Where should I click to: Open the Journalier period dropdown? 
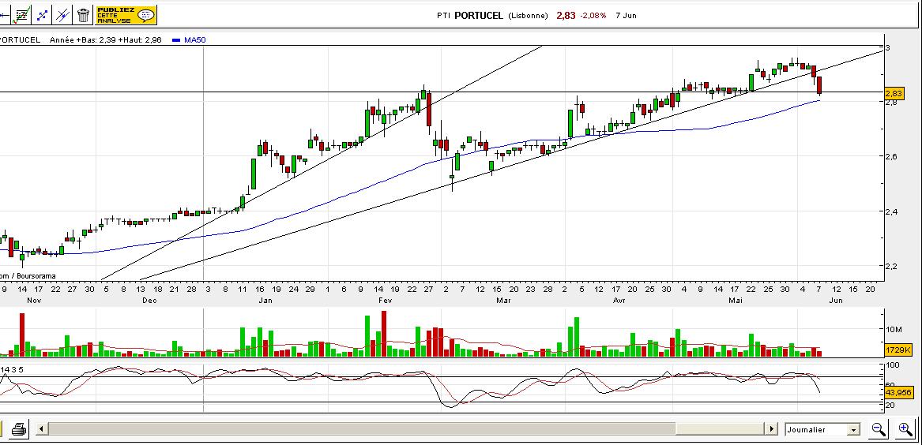click(x=822, y=430)
